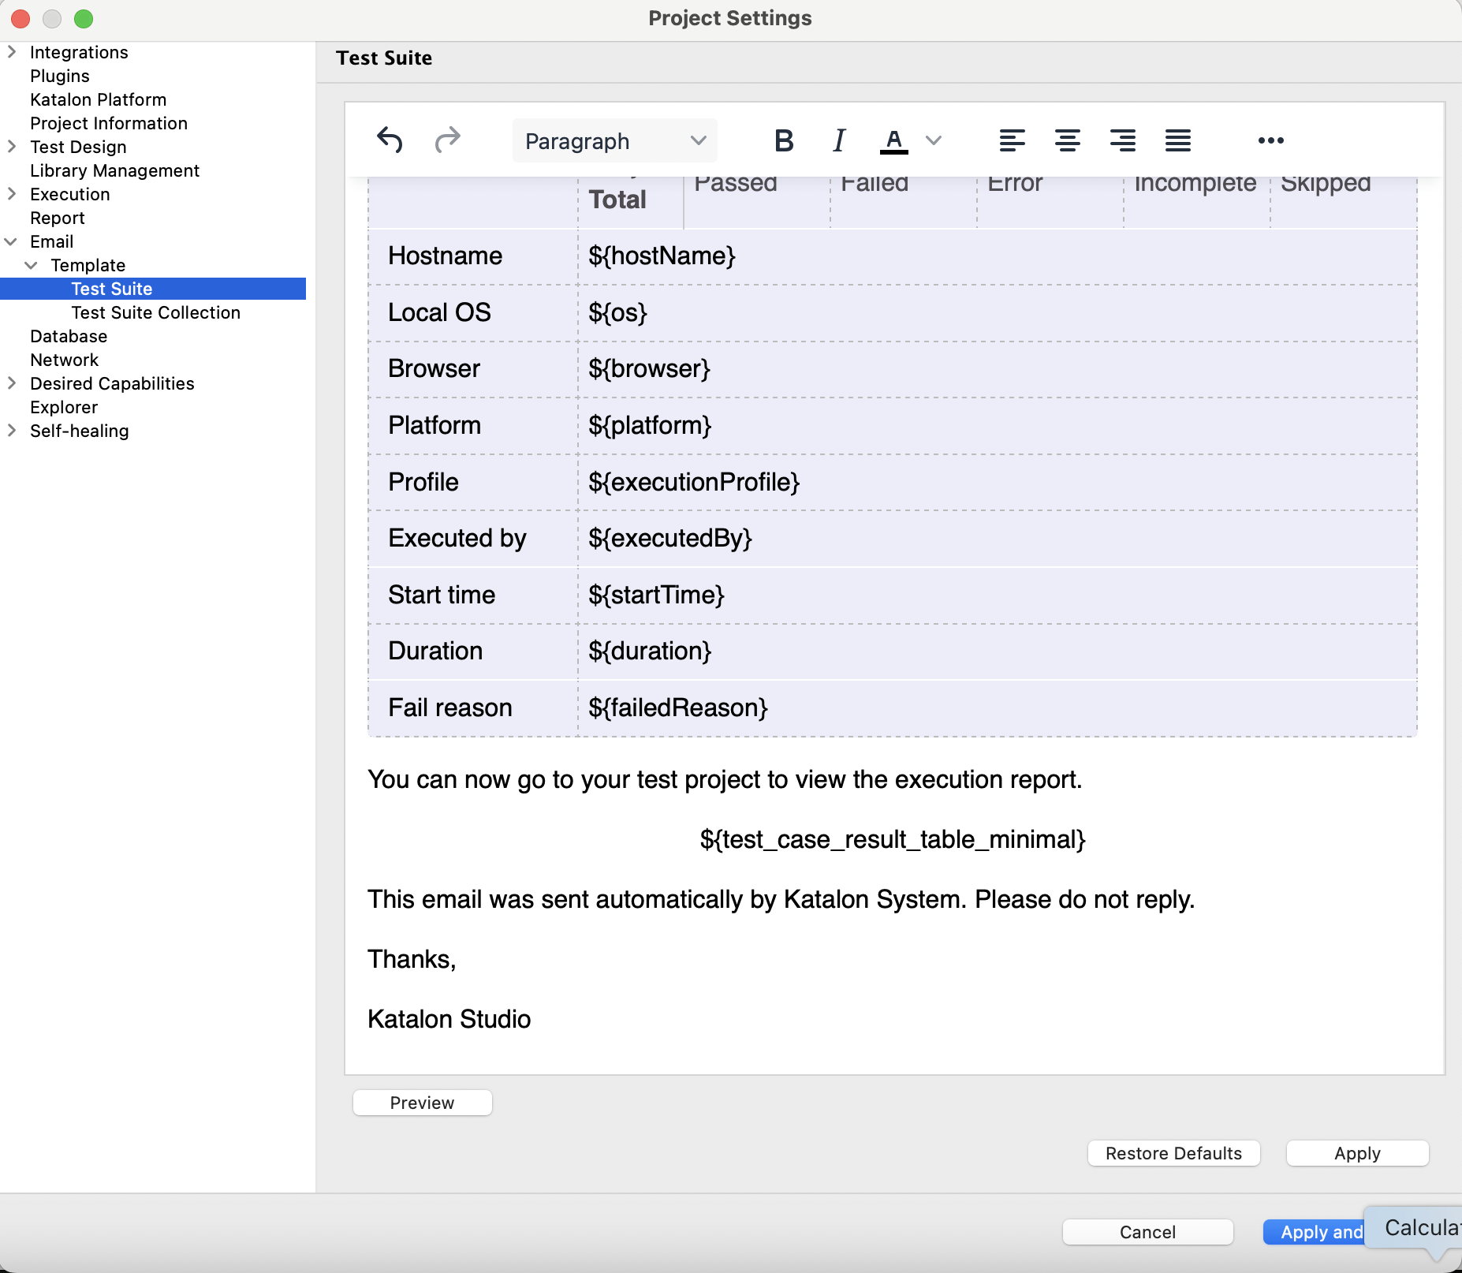Collapse the Email tree node
Image resolution: width=1462 pixels, height=1273 pixels.
[x=11, y=241]
